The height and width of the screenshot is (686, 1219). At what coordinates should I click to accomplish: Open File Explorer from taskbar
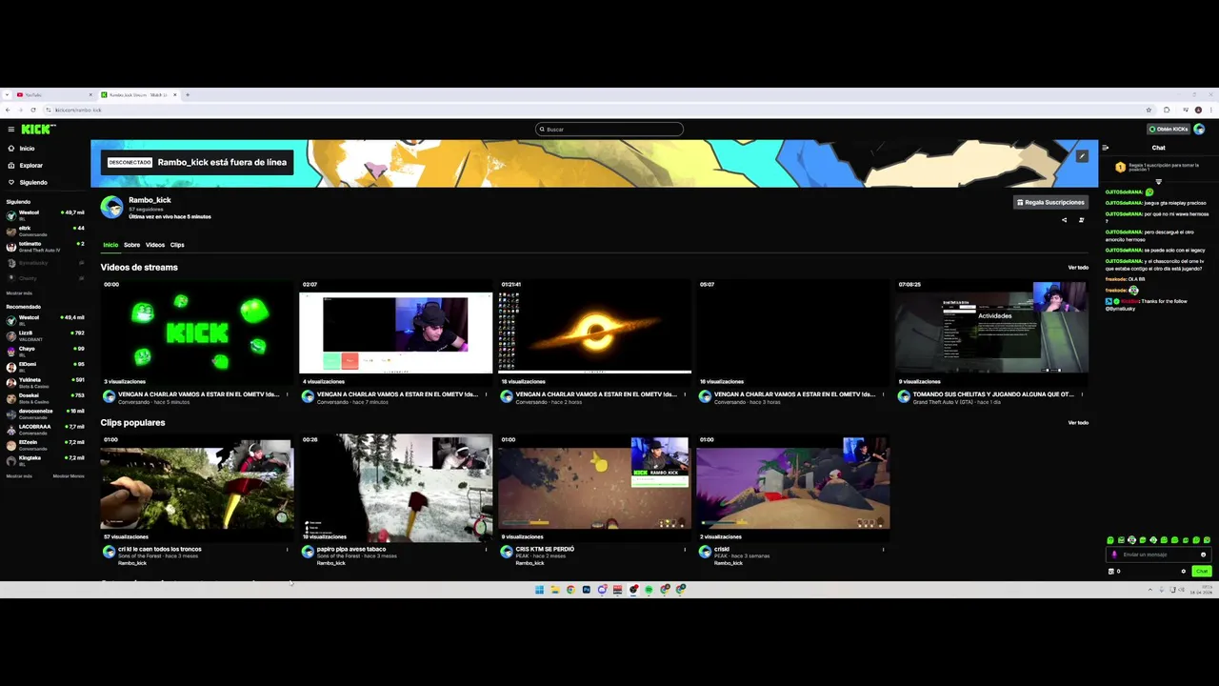point(555,590)
